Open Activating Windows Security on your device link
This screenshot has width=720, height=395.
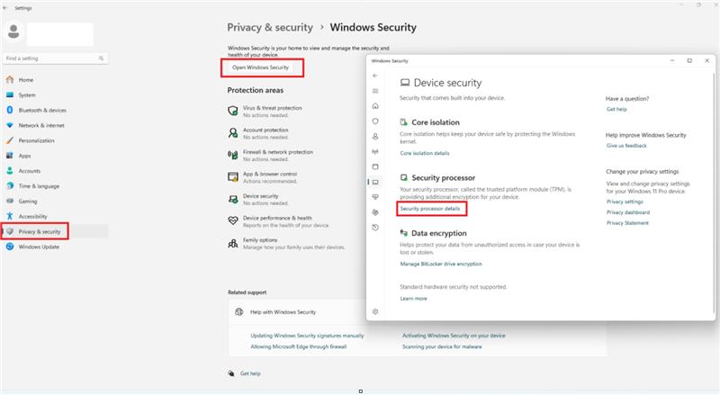[x=454, y=336]
